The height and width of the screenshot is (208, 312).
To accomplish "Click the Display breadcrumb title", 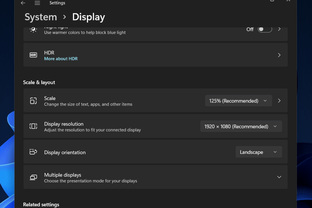I will point(89,17).
